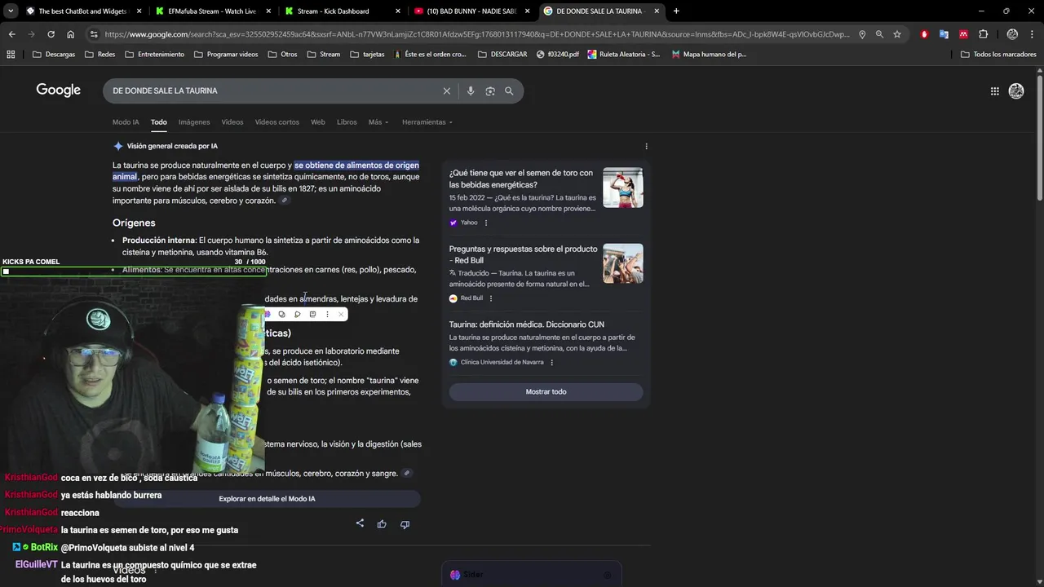Open 'Todos los marcadores' folder
This screenshot has width=1044, height=587.
tap(998, 54)
